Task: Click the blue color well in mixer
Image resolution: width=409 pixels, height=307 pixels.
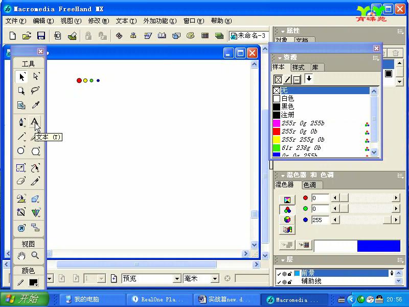Action: click(378, 246)
